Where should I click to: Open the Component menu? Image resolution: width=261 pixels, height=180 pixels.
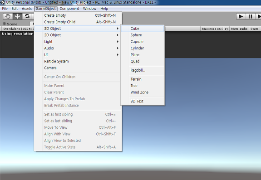click(x=69, y=9)
